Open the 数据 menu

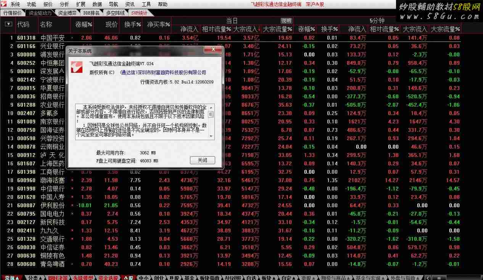tap(97, 4)
